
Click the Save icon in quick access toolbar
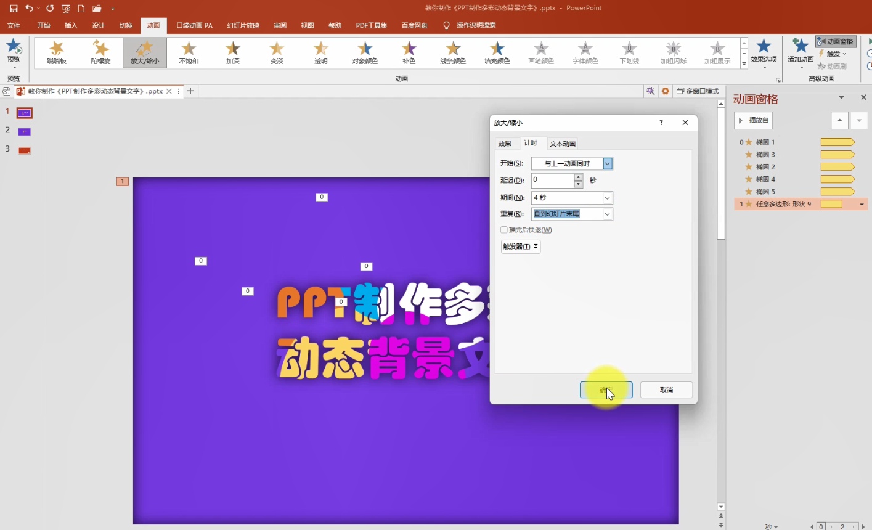pos(14,9)
